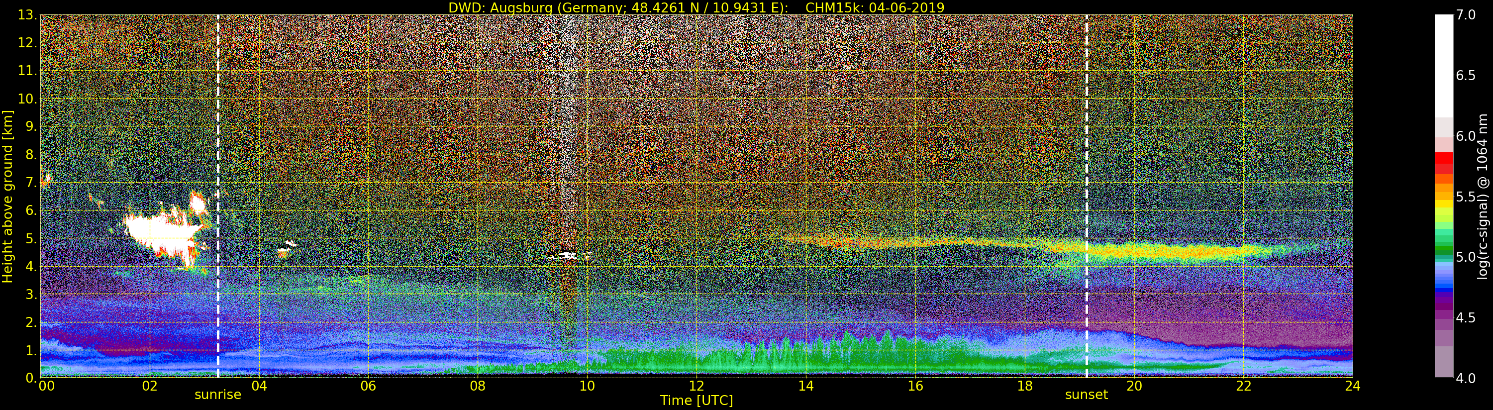The width and height of the screenshot is (1493, 410).
Task: Click the '00' time axis tick label
Action: coord(46,386)
